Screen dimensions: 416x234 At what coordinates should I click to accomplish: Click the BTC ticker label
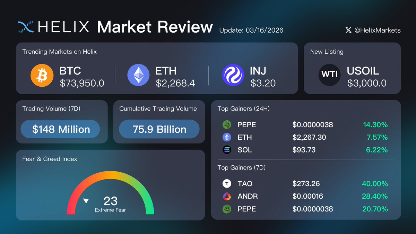point(70,71)
